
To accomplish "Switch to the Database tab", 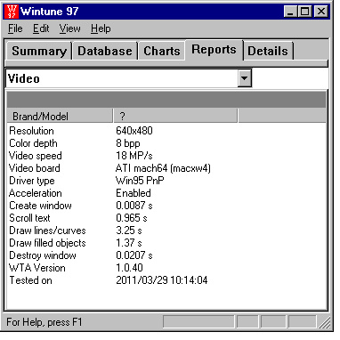I will (x=105, y=51).
